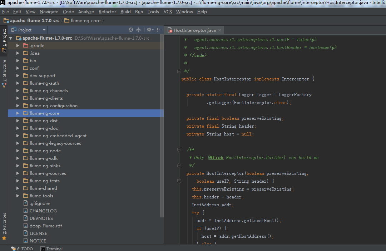
Task: Expand the bin folder
Action: (18, 60)
